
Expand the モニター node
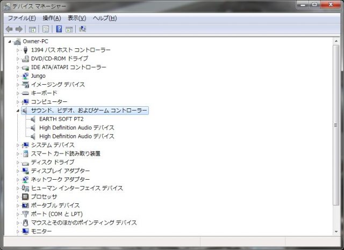18,231
